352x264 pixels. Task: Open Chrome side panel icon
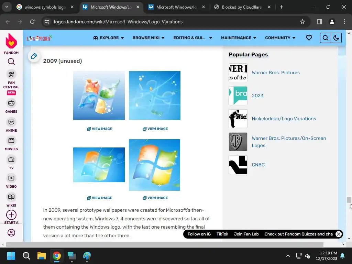point(320,22)
